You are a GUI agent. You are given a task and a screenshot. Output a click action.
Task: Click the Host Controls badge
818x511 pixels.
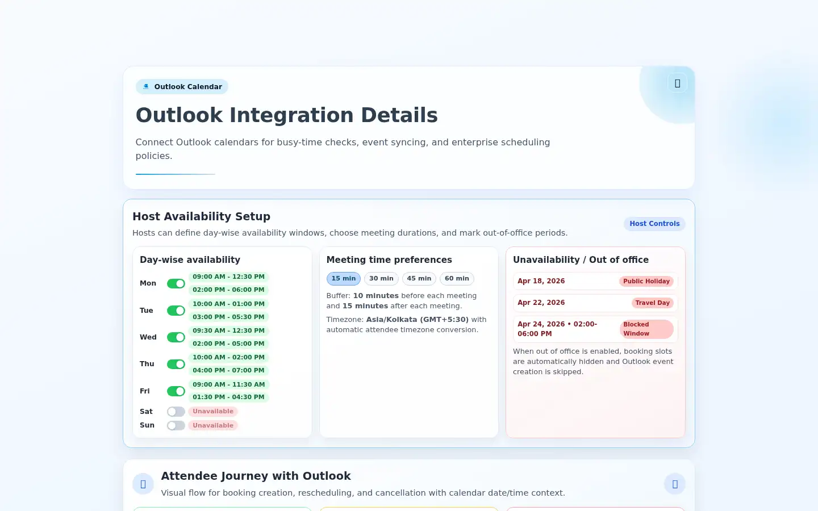(654, 224)
